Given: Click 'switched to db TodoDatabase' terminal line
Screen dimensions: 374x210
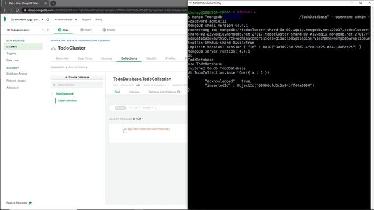Looking at the screenshot, I should pos(217,68).
